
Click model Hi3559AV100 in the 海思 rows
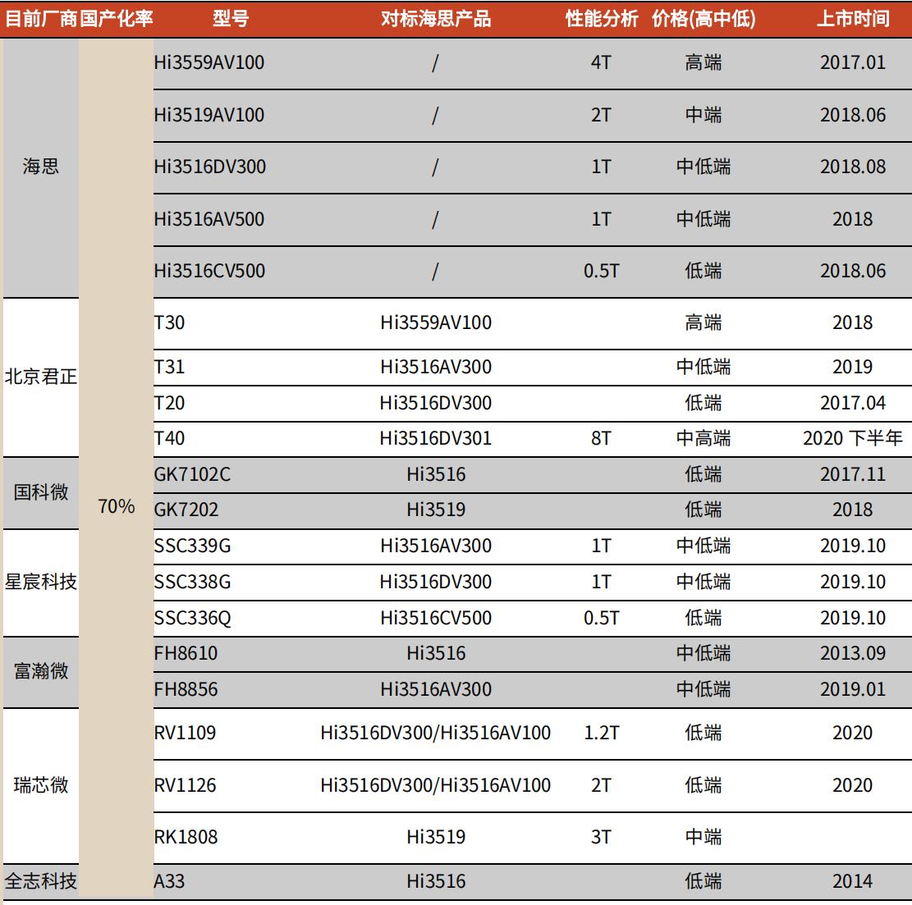click(209, 62)
